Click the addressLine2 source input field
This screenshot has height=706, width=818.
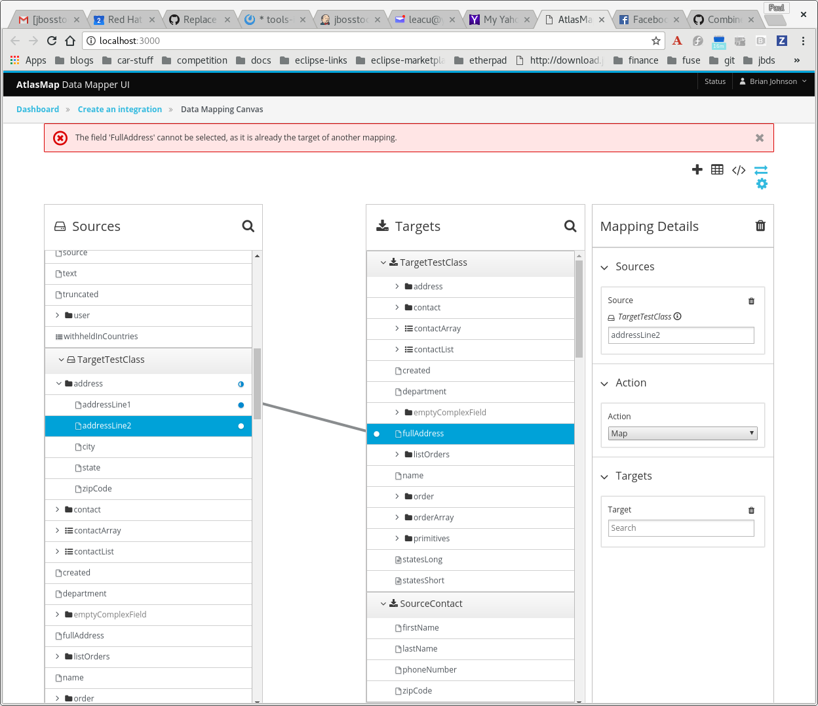click(x=681, y=335)
